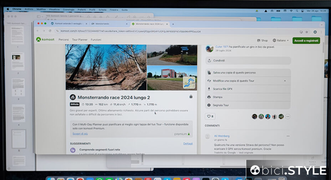Click 'Scarica file GPX'
The width and height of the screenshot is (331, 180).
tap(248, 89)
